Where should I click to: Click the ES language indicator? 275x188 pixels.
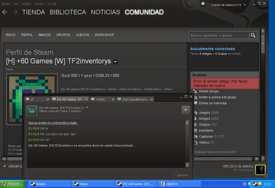point(245,184)
